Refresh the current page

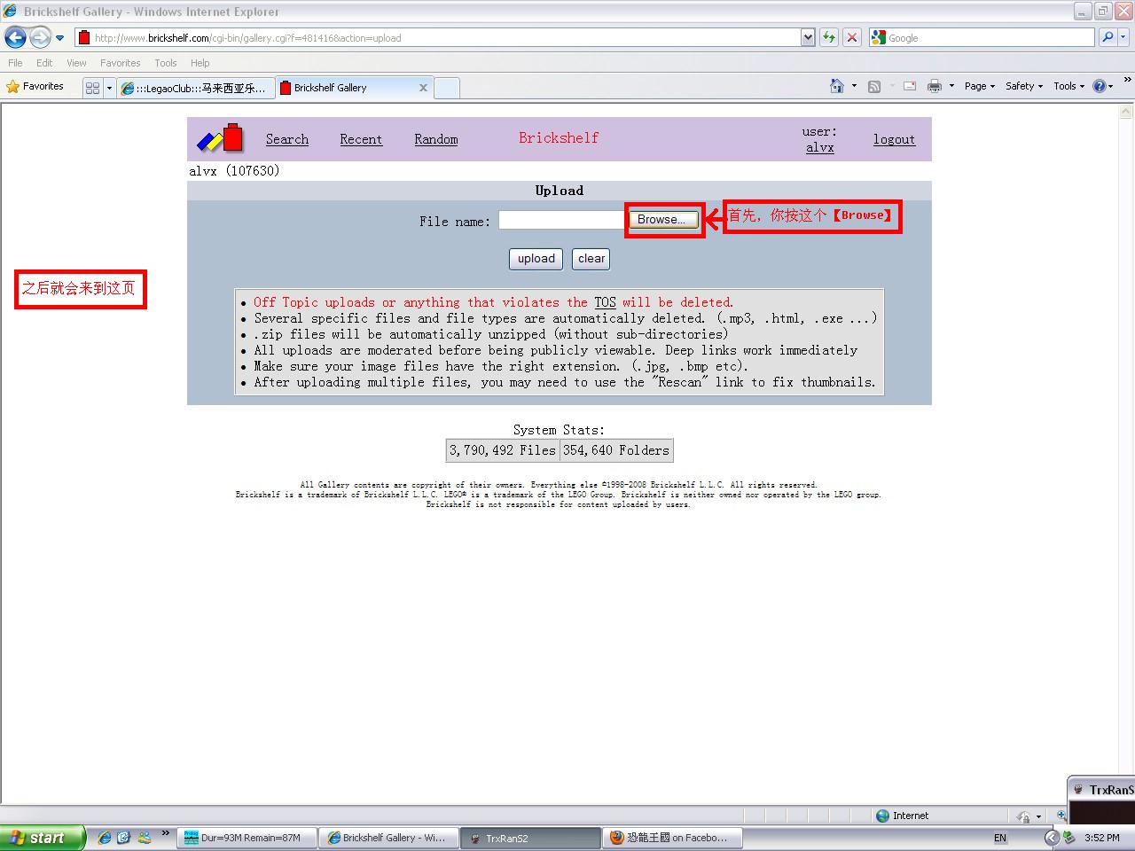click(x=828, y=37)
